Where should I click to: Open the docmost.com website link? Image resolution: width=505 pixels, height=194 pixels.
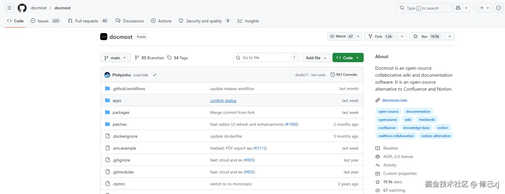[x=395, y=100]
